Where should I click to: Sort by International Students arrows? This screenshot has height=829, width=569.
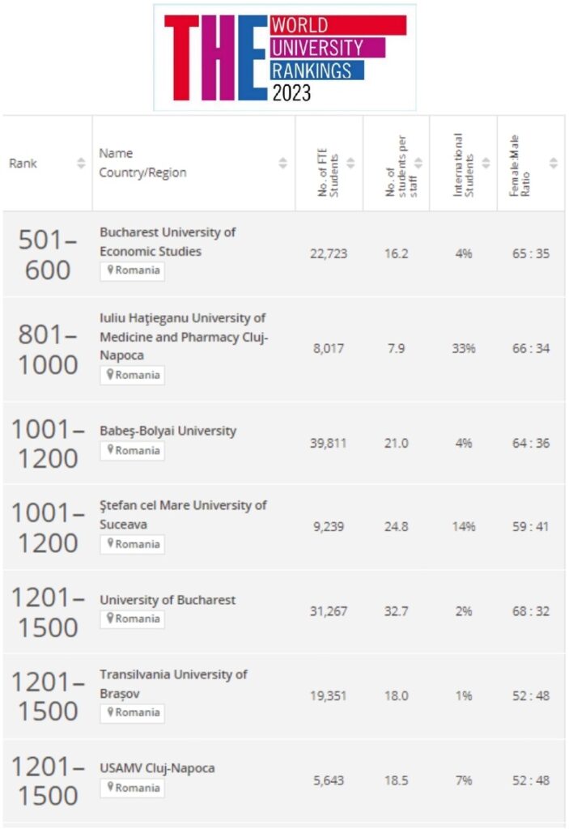click(x=486, y=164)
